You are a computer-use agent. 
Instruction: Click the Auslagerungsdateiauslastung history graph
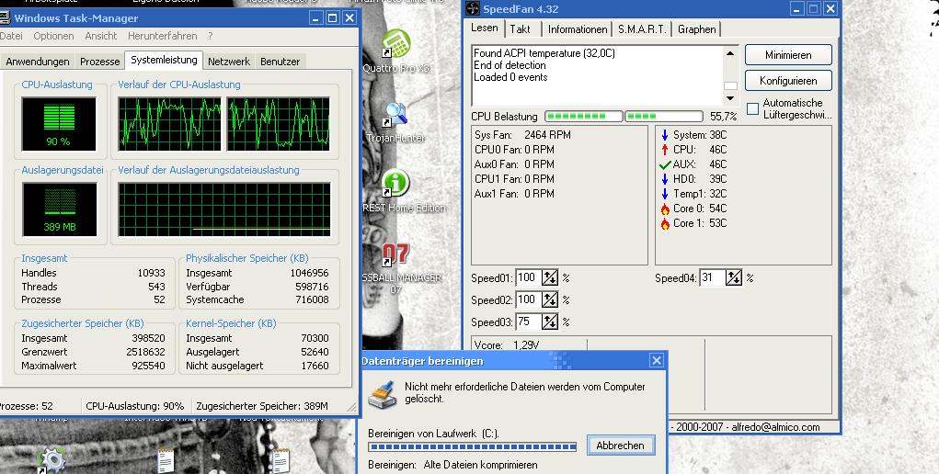point(224,209)
